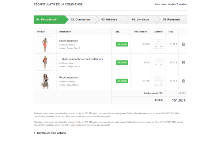Open T-shirts product thumbnail image
Image resolution: width=223 pixels, height=142 pixels.
coord(45,63)
